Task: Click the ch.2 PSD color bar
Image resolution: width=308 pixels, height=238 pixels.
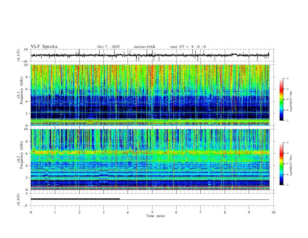Action: coord(281,164)
